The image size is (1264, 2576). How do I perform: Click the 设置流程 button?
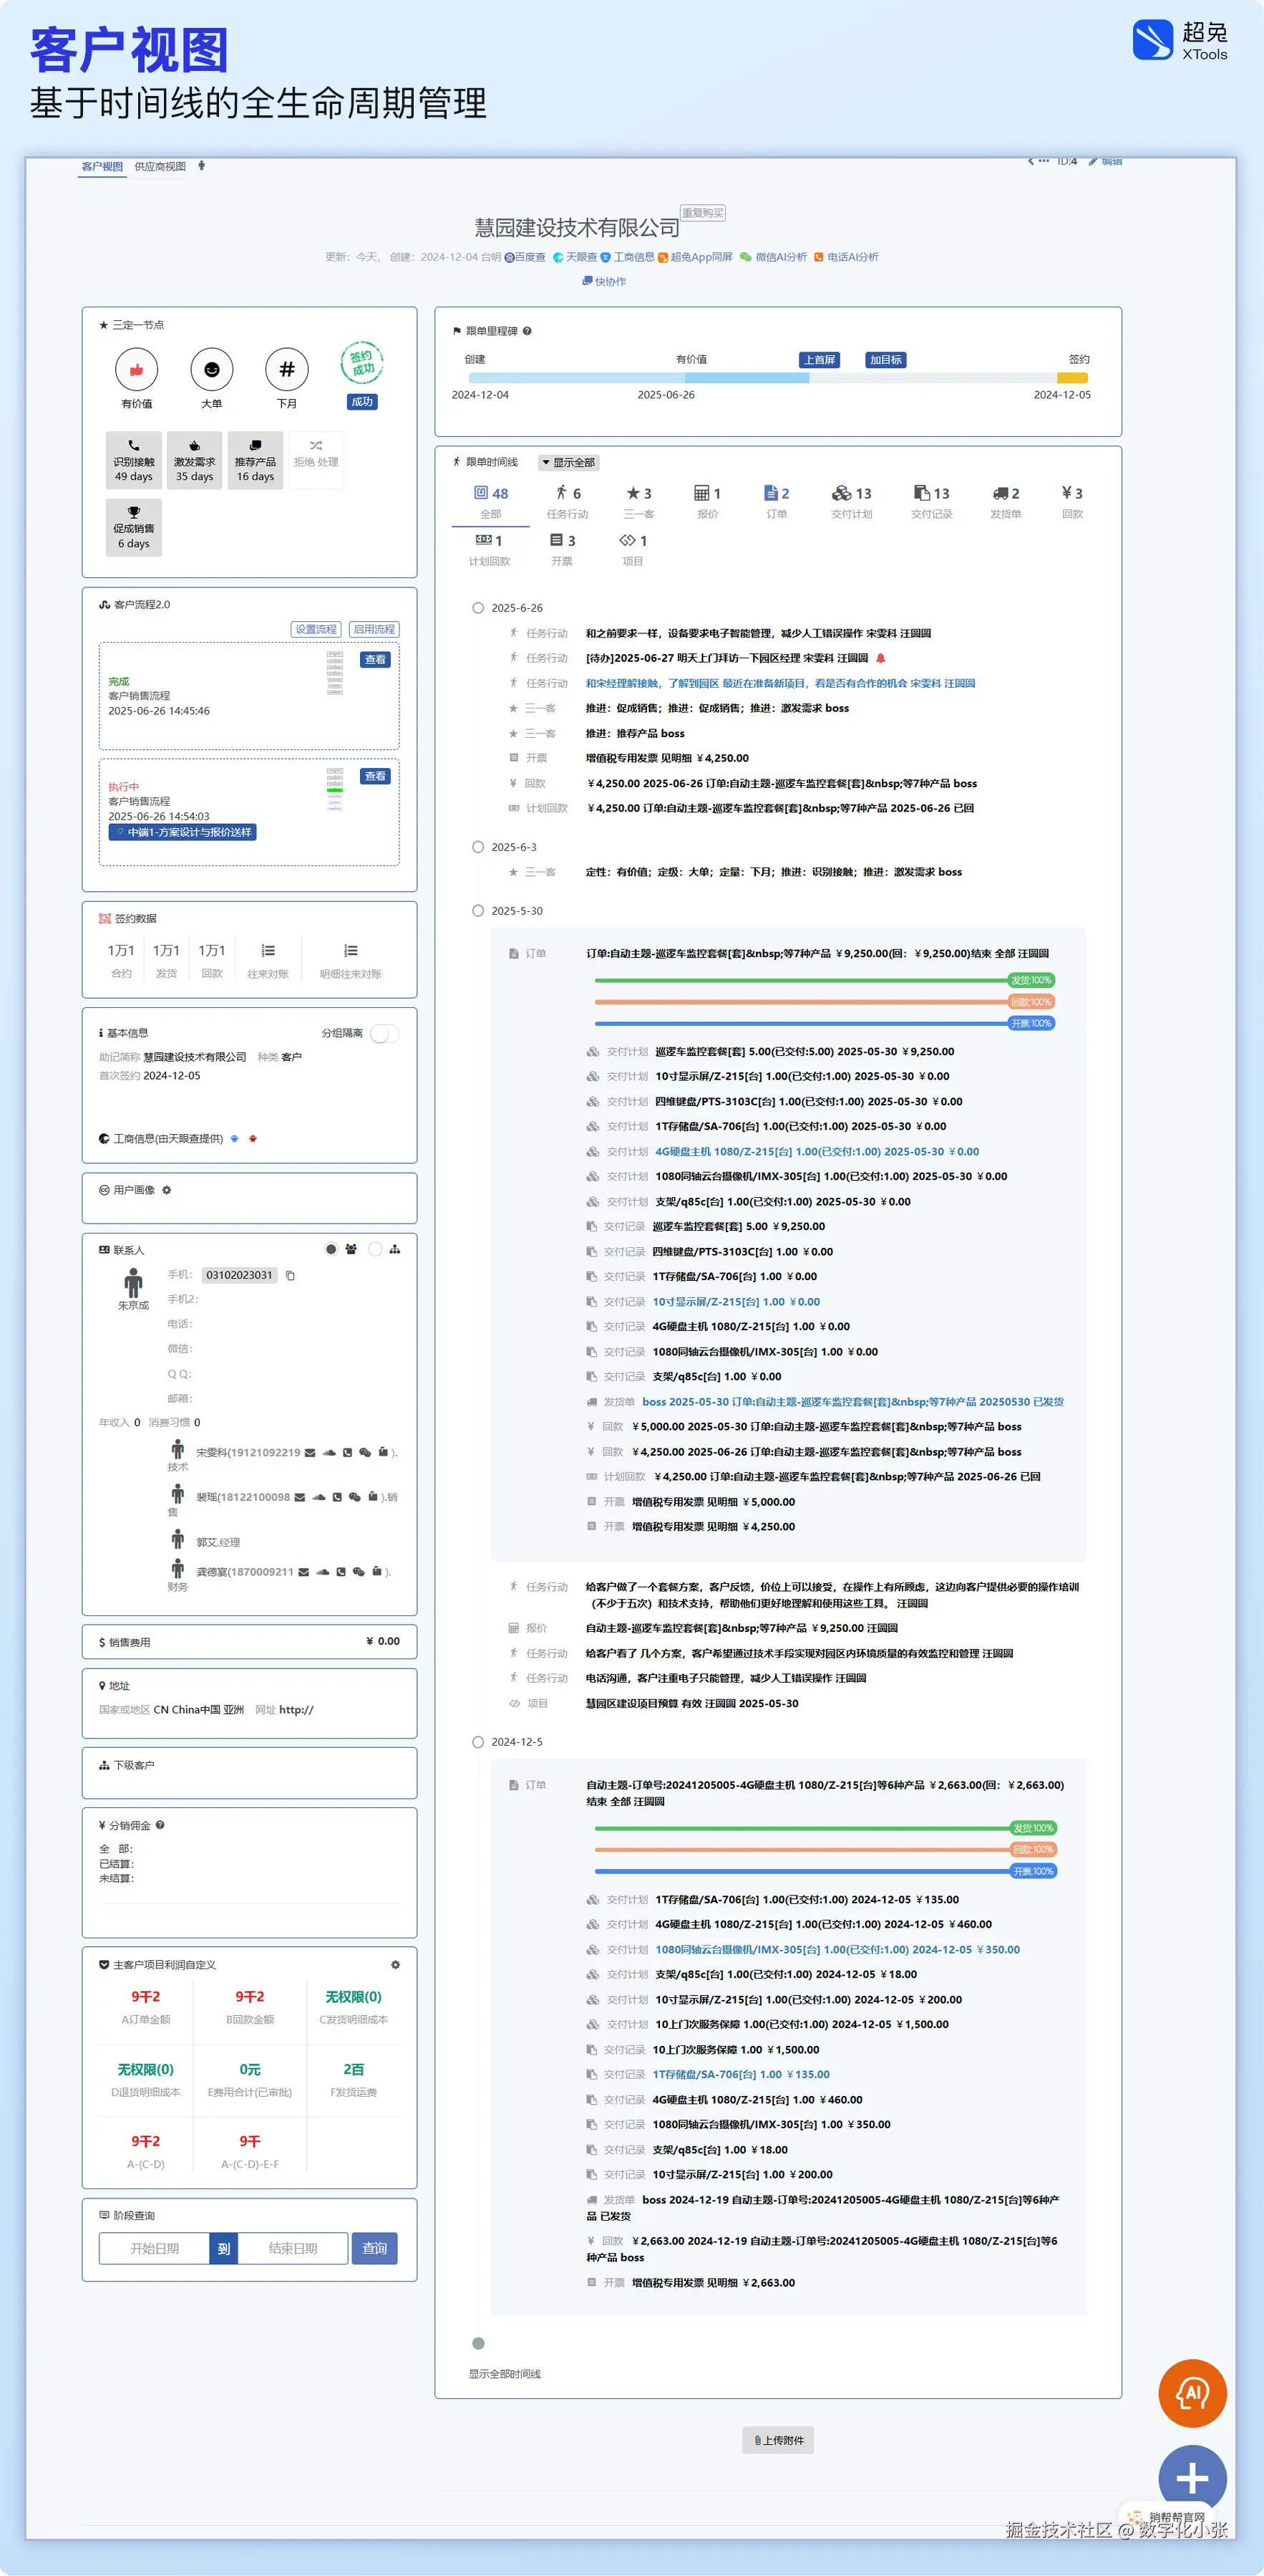pyautogui.click(x=316, y=629)
